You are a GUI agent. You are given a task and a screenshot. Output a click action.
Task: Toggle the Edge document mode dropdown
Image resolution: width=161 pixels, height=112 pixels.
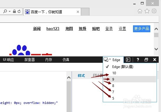[113, 60]
